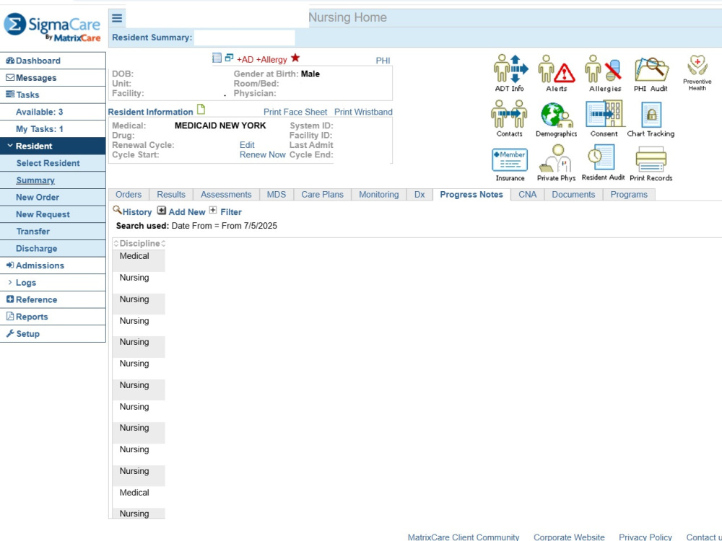
Task: Open the Privacy Policy footer link
Action: (x=645, y=537)
